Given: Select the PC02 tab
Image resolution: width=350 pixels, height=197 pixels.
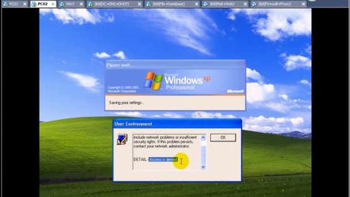Looking at the screenshot, I should (43, 4).
